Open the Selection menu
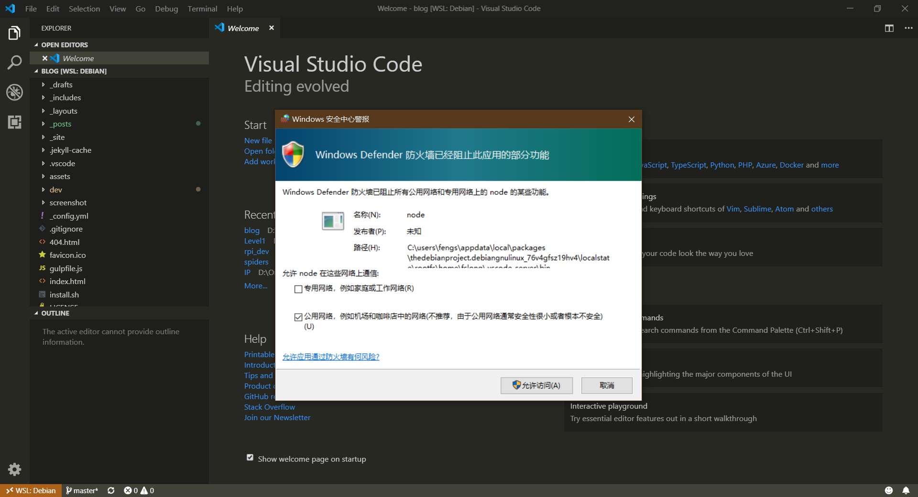This screenshot has height=497, width=918. (84, 9)
